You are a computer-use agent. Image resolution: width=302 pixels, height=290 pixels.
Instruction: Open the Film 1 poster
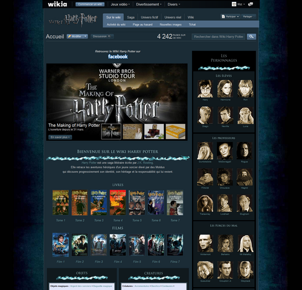(60, 245)
